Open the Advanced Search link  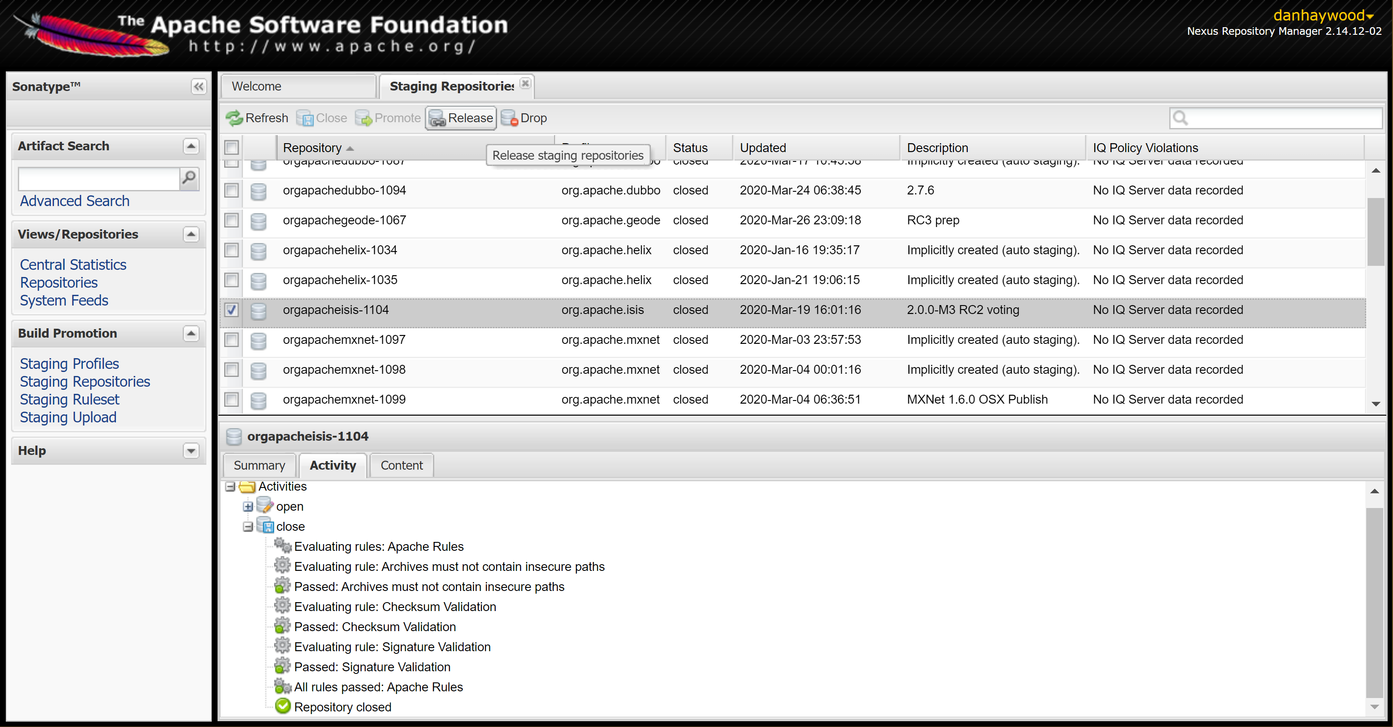click(x=74, y=201)
